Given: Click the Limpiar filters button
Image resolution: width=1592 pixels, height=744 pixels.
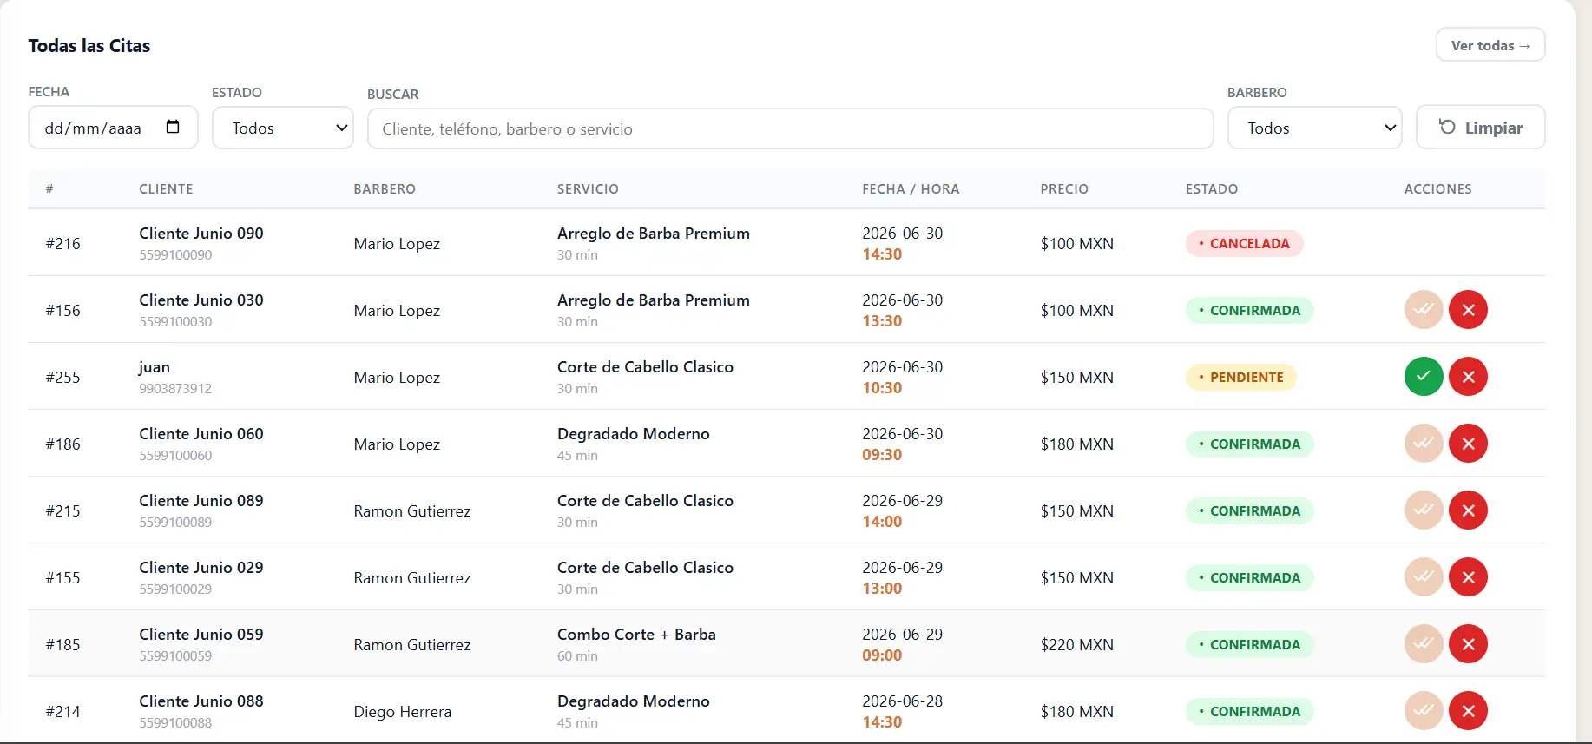Looking at the screenshot, I should click(x=1480, y=128).
